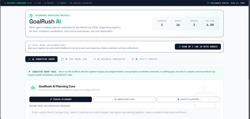The width and height of the screenshot is (250, 119).
Task: Click the Autonomous Operations Protocol badge
Action: tap(52, 15)
